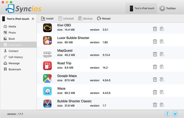
Task: Click the Waze app icon in list
Action: point(47,91)
